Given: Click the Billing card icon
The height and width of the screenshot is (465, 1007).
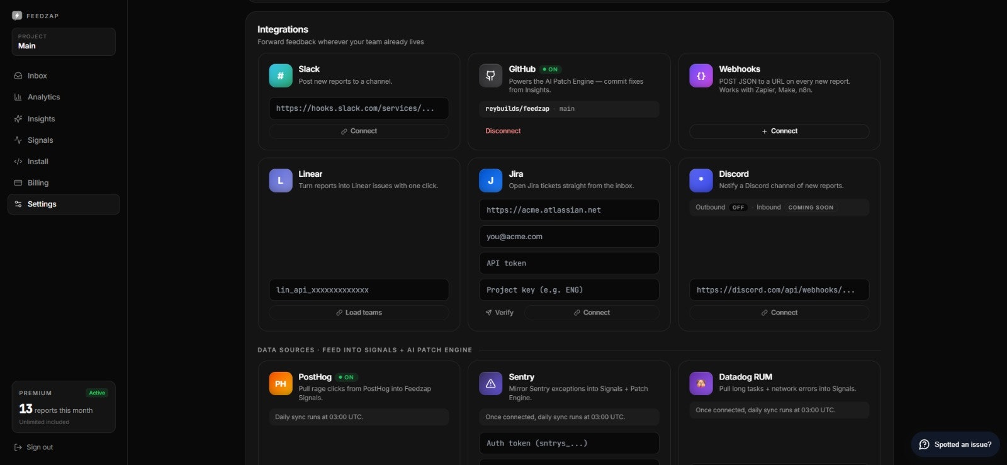Looking at the screenshot, I should 18,182.
